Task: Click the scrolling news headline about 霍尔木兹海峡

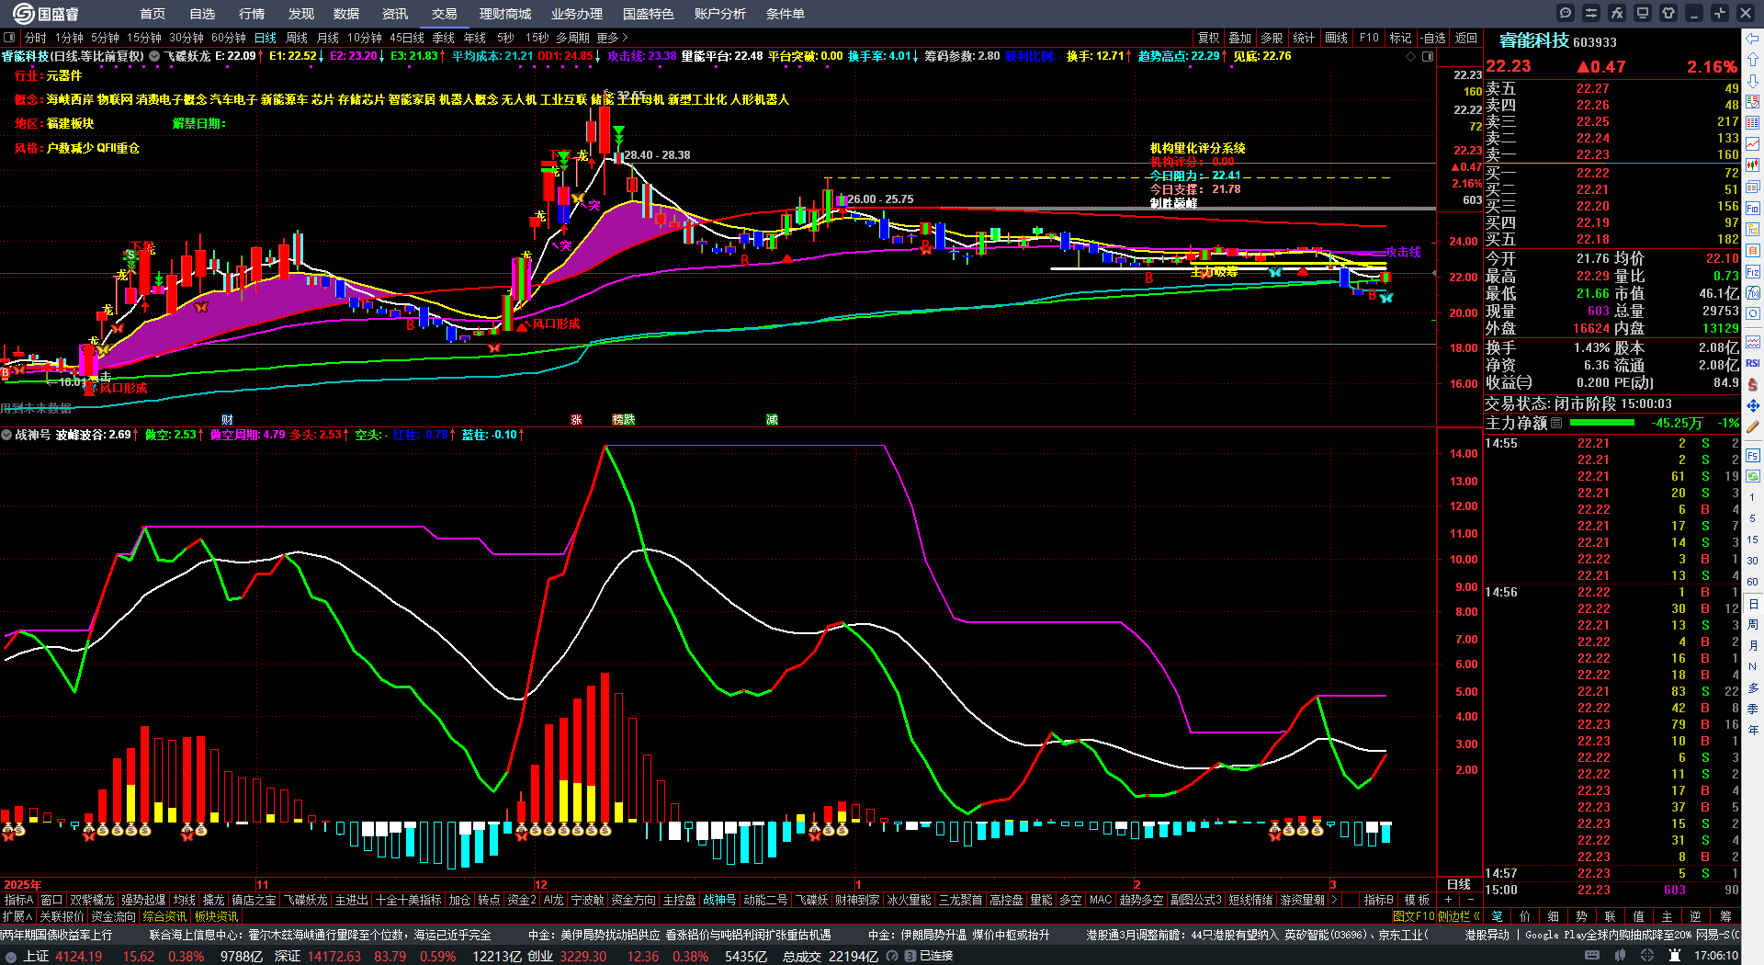Action: (320, 935)
